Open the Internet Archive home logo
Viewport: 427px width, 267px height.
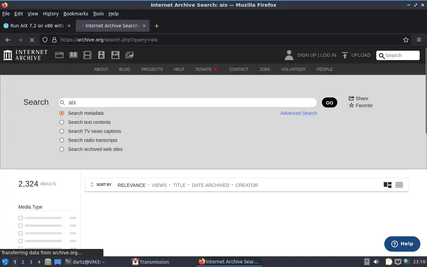[x=25, y=55]
